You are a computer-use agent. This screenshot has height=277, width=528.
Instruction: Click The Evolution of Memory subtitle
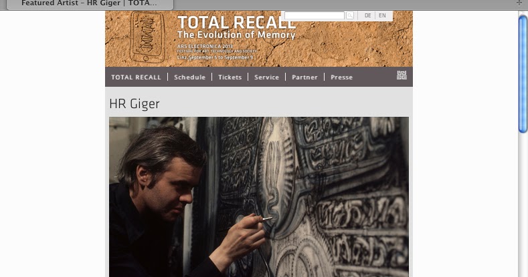(x=236, y=35)
